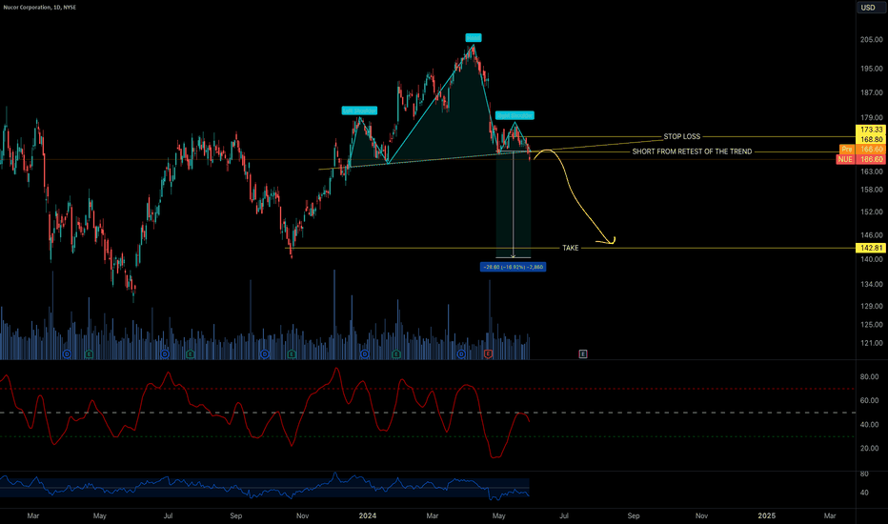
Task: Select the dividend marker for late September 2023
Action: [x=265, y=354]
